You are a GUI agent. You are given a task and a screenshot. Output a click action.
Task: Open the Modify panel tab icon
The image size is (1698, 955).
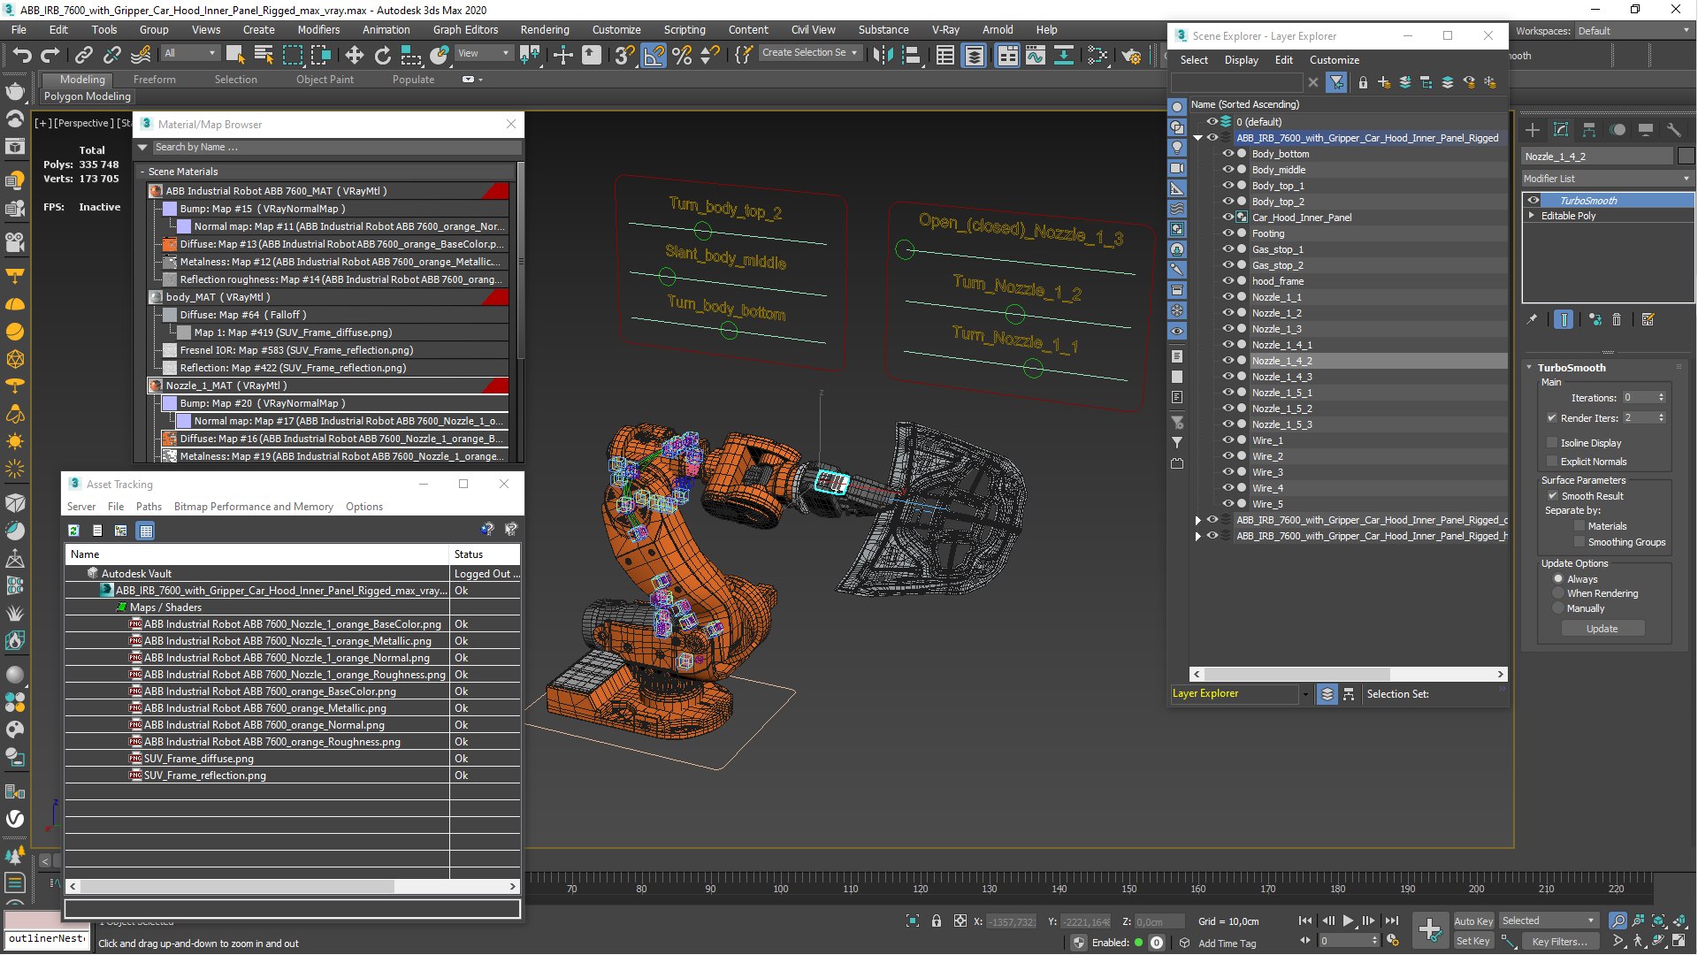(1561, 130)
